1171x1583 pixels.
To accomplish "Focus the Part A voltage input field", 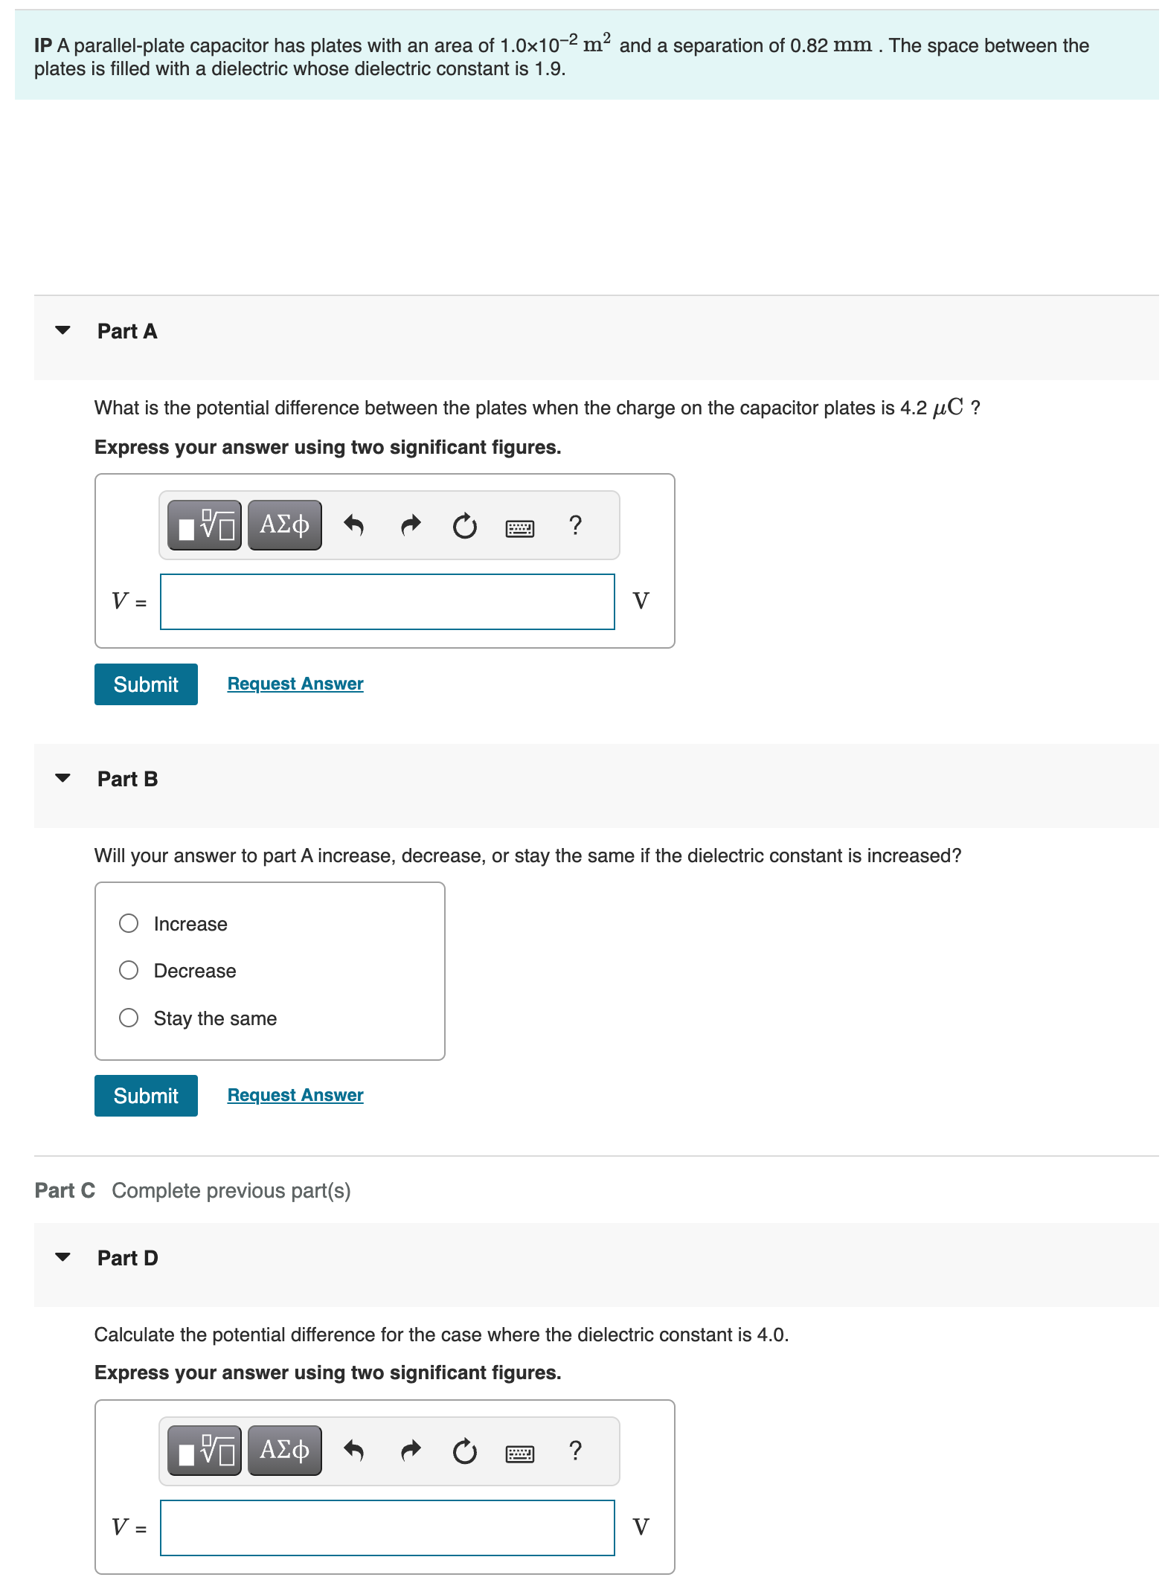I will pyautogui.click(x=388, y=602).
